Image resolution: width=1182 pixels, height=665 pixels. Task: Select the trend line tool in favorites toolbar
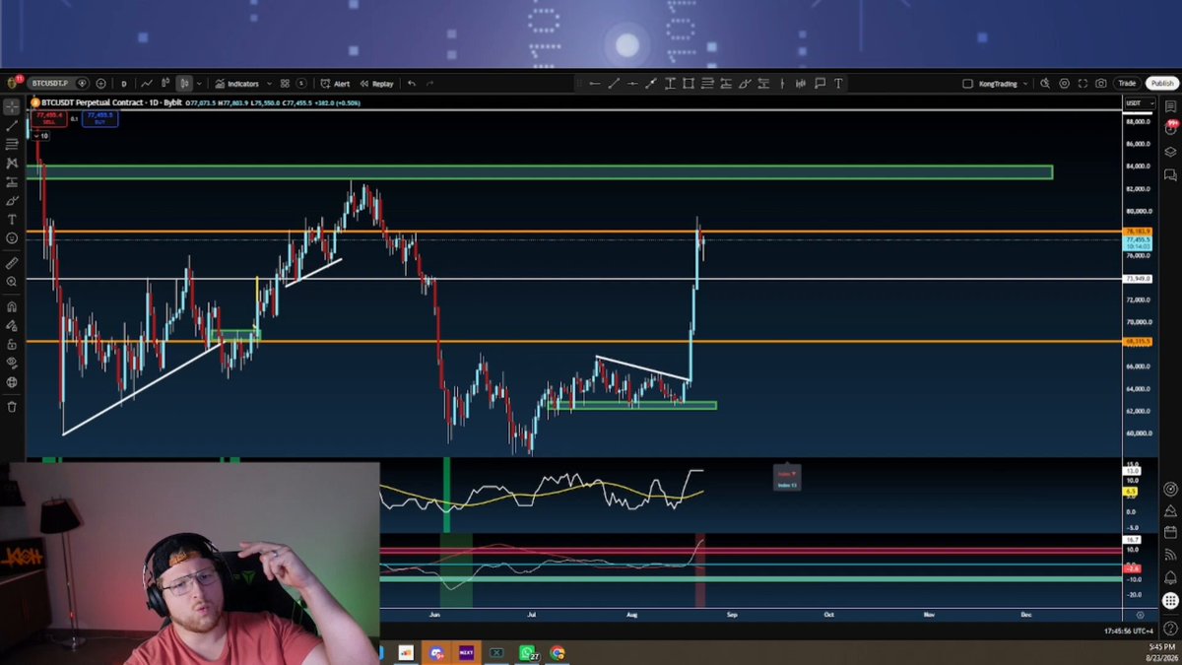(613, 84)
